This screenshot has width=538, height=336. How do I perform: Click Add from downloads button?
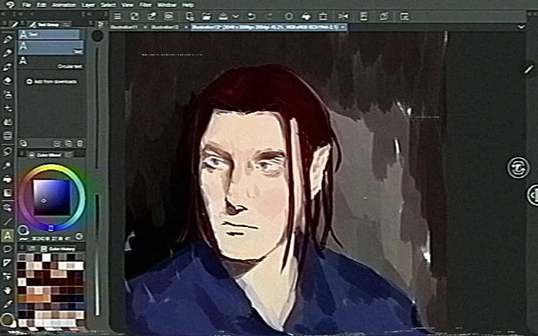tap(52, 81)
